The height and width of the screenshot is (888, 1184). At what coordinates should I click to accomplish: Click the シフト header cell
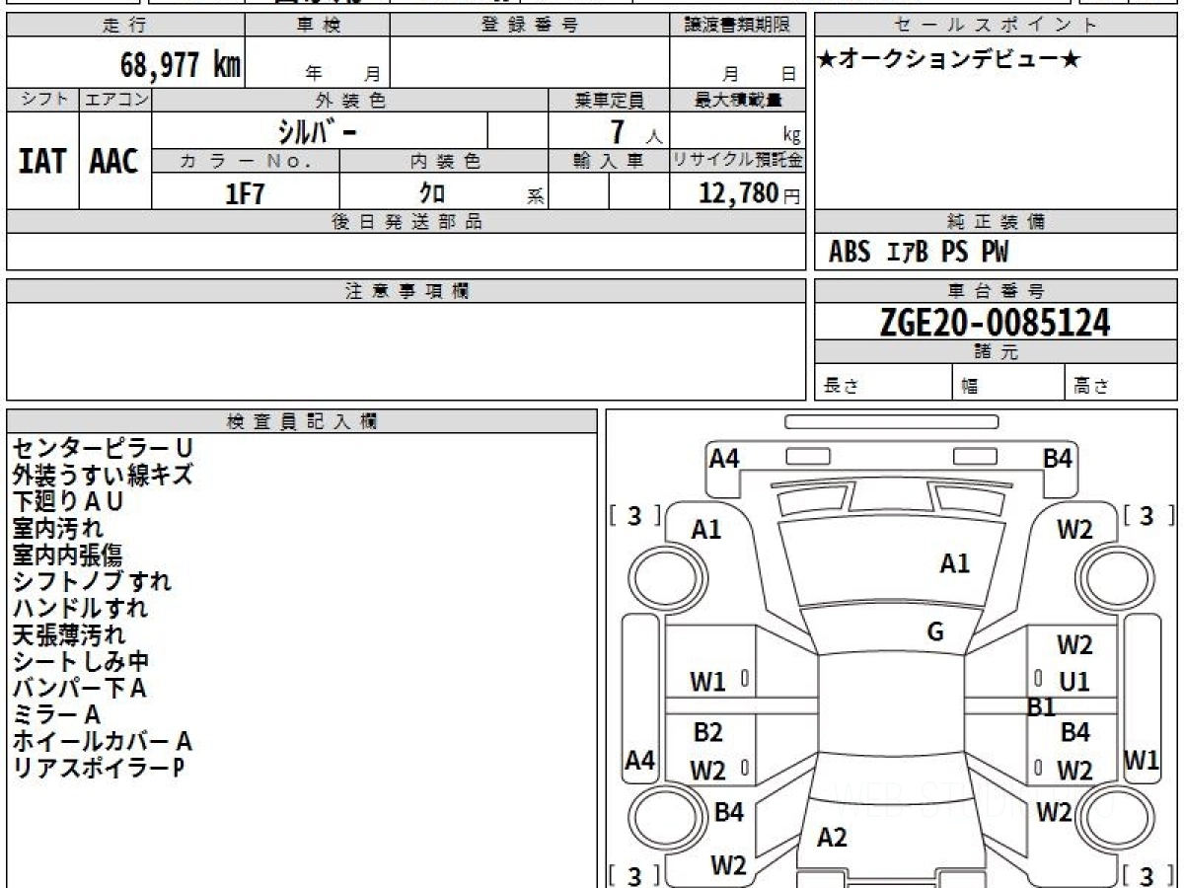[x=42, y=100]
